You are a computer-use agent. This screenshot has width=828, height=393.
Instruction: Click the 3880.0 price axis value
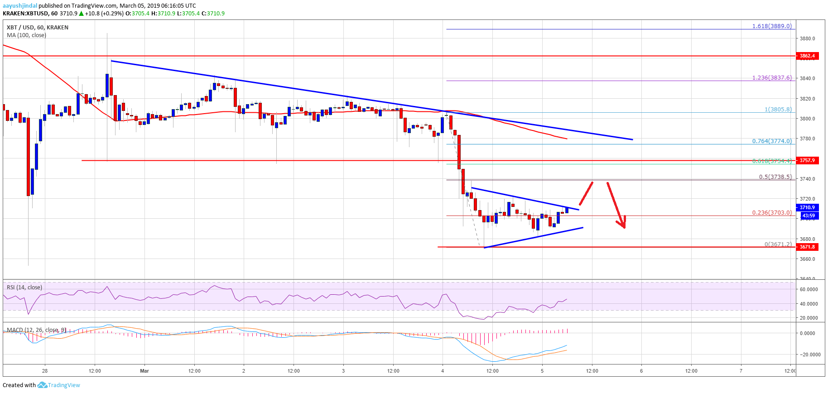(x=807, y=38)
